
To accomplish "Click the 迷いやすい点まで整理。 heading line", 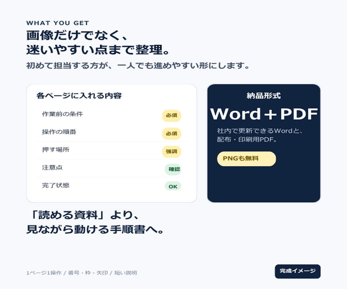I will (98, 50).
